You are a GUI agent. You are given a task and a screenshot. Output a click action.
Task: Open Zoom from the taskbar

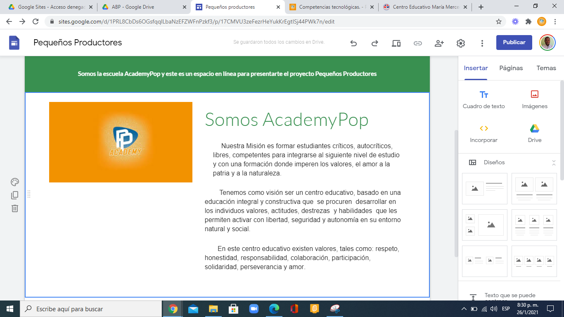(254, 309)
